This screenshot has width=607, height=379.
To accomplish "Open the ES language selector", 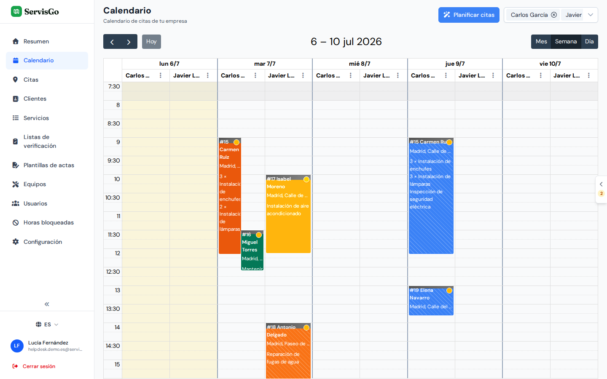I will coord(47,324).
